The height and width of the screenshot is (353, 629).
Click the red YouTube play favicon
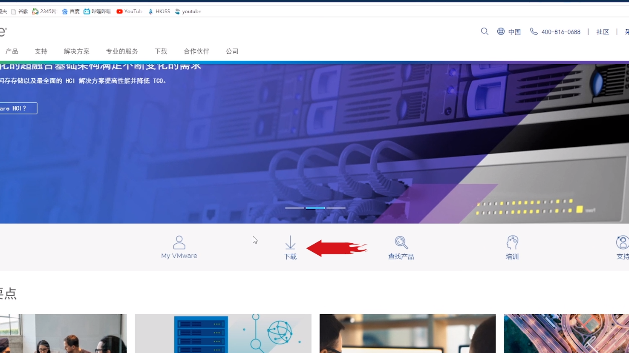119,11
